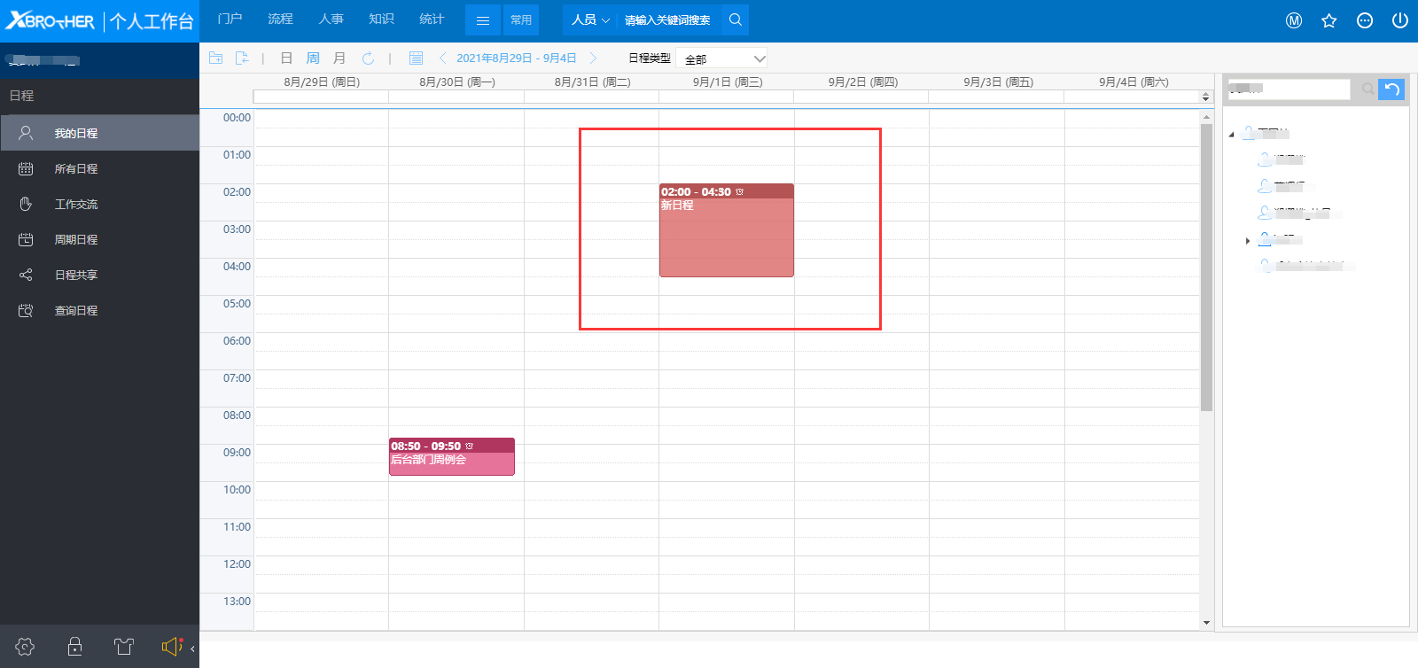Go to next week using right arrow
The image size is (1418, 668).
594,58
